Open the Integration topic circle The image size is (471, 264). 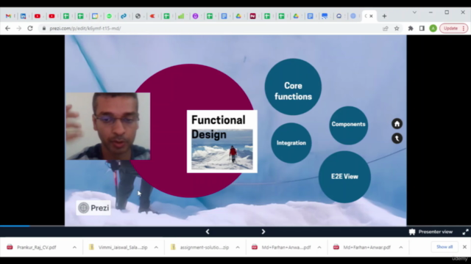291,143
